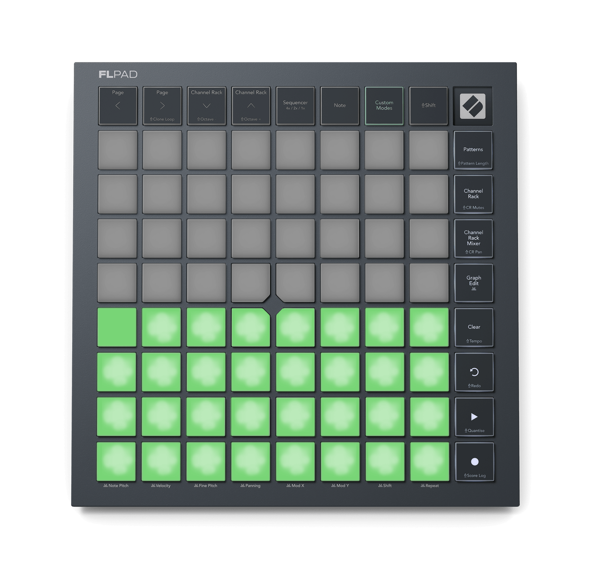Tap the green pad above Panning
Image resolution: width=591 pixels, height=569 pixels.
[x=250, y=461]
